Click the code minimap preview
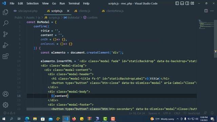This screenshot has height=122, width=217. 206,24
